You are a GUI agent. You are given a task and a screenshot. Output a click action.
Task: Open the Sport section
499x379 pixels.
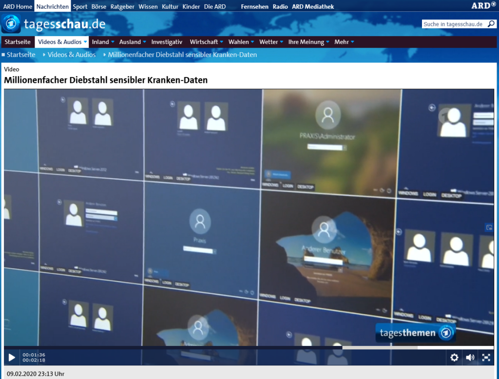click(80, 6)
